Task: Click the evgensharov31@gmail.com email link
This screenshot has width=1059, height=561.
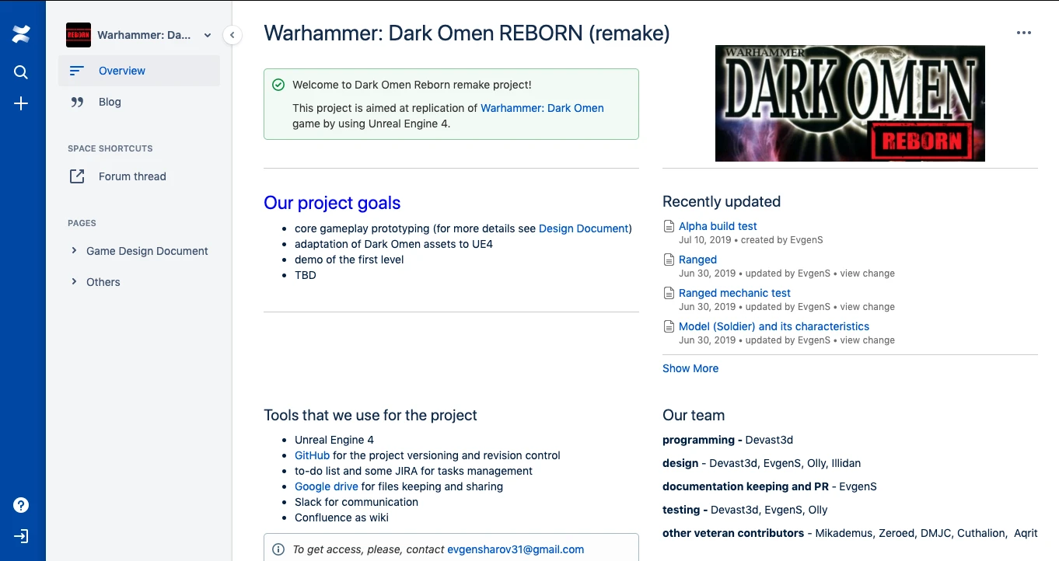Action: (516, 549)
